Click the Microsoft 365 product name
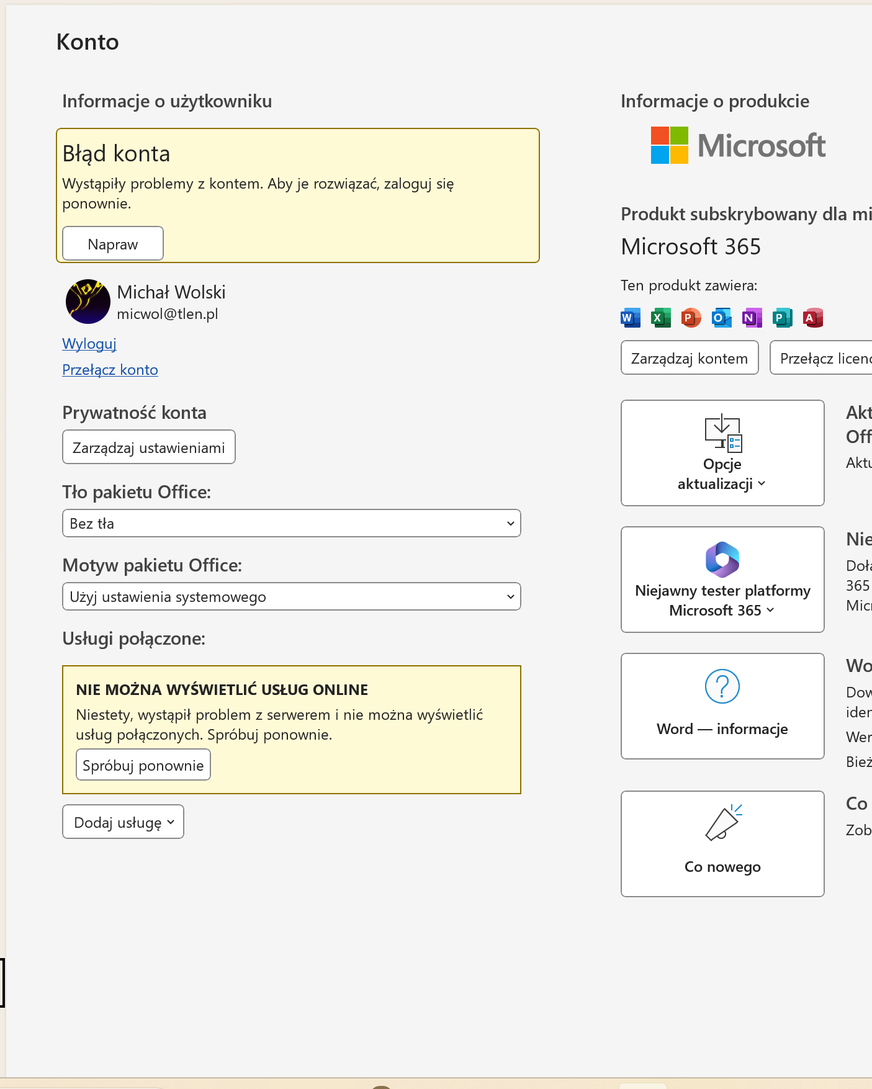The height and width of the screenshot is (1089, 872). point(691,246)
